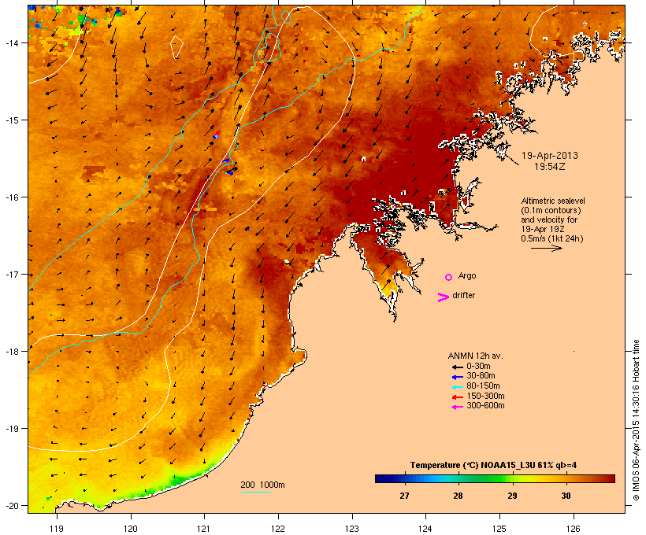Screen dimensions: 646x535
Task: Click the '80-150m' depth label
Action: click(483, 386)
